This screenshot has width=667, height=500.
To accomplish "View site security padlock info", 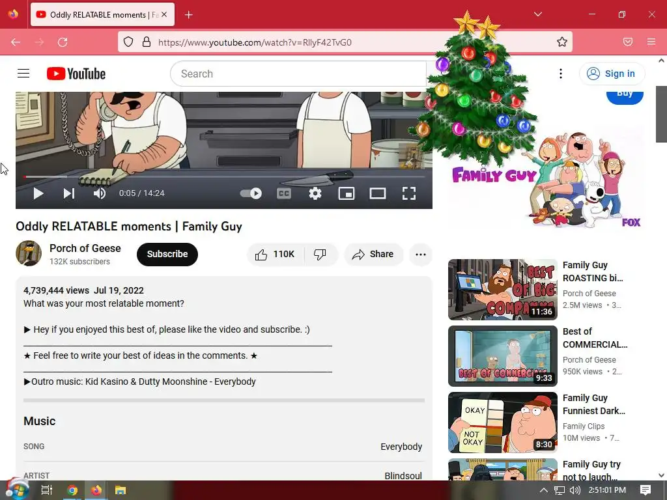I will (x=147, y=42).
